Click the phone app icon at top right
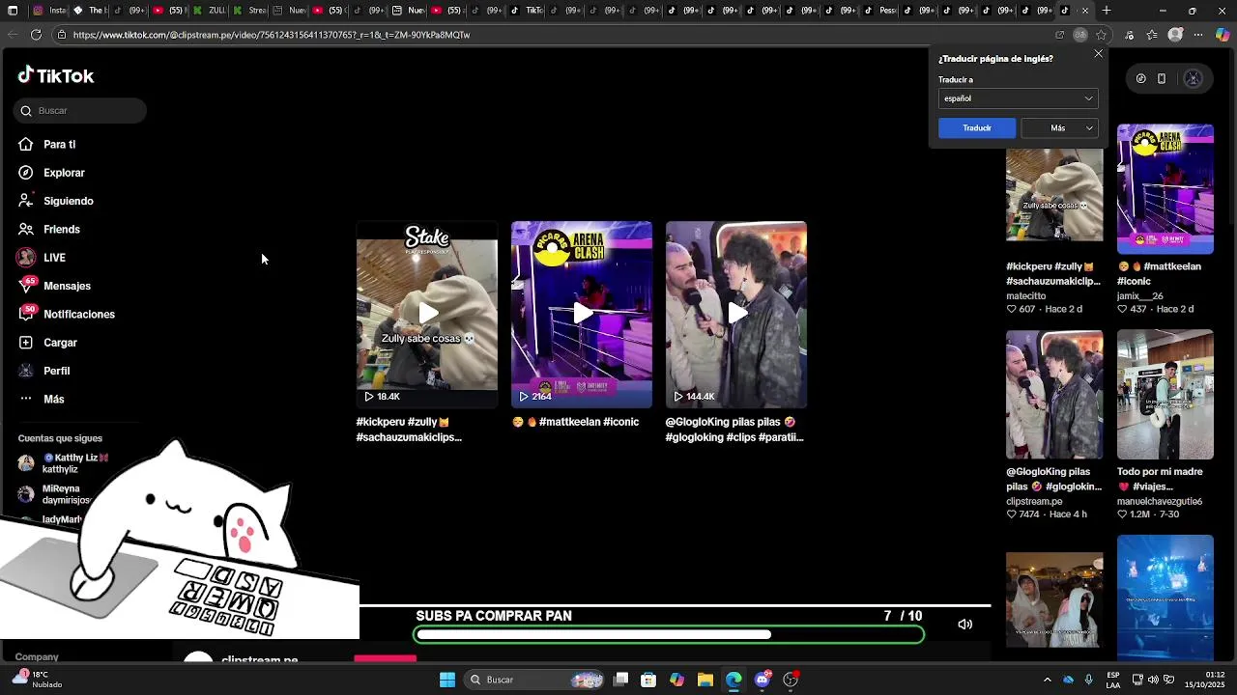 [1162, 79]
